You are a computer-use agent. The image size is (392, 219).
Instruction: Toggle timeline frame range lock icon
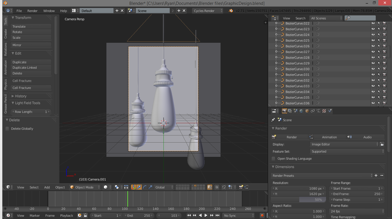click(85, 216)
